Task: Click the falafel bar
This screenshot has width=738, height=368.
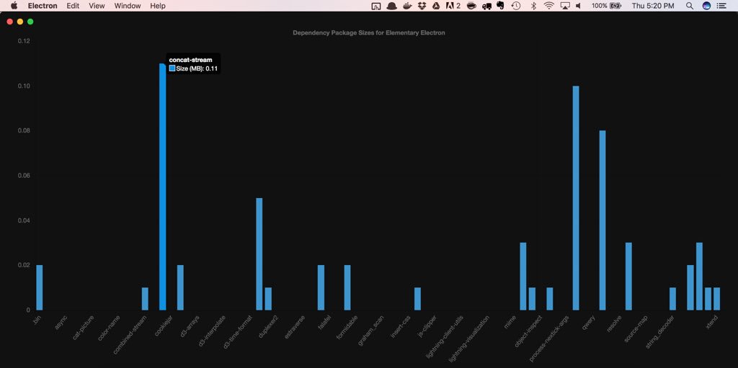Action: tap(321, 287)
